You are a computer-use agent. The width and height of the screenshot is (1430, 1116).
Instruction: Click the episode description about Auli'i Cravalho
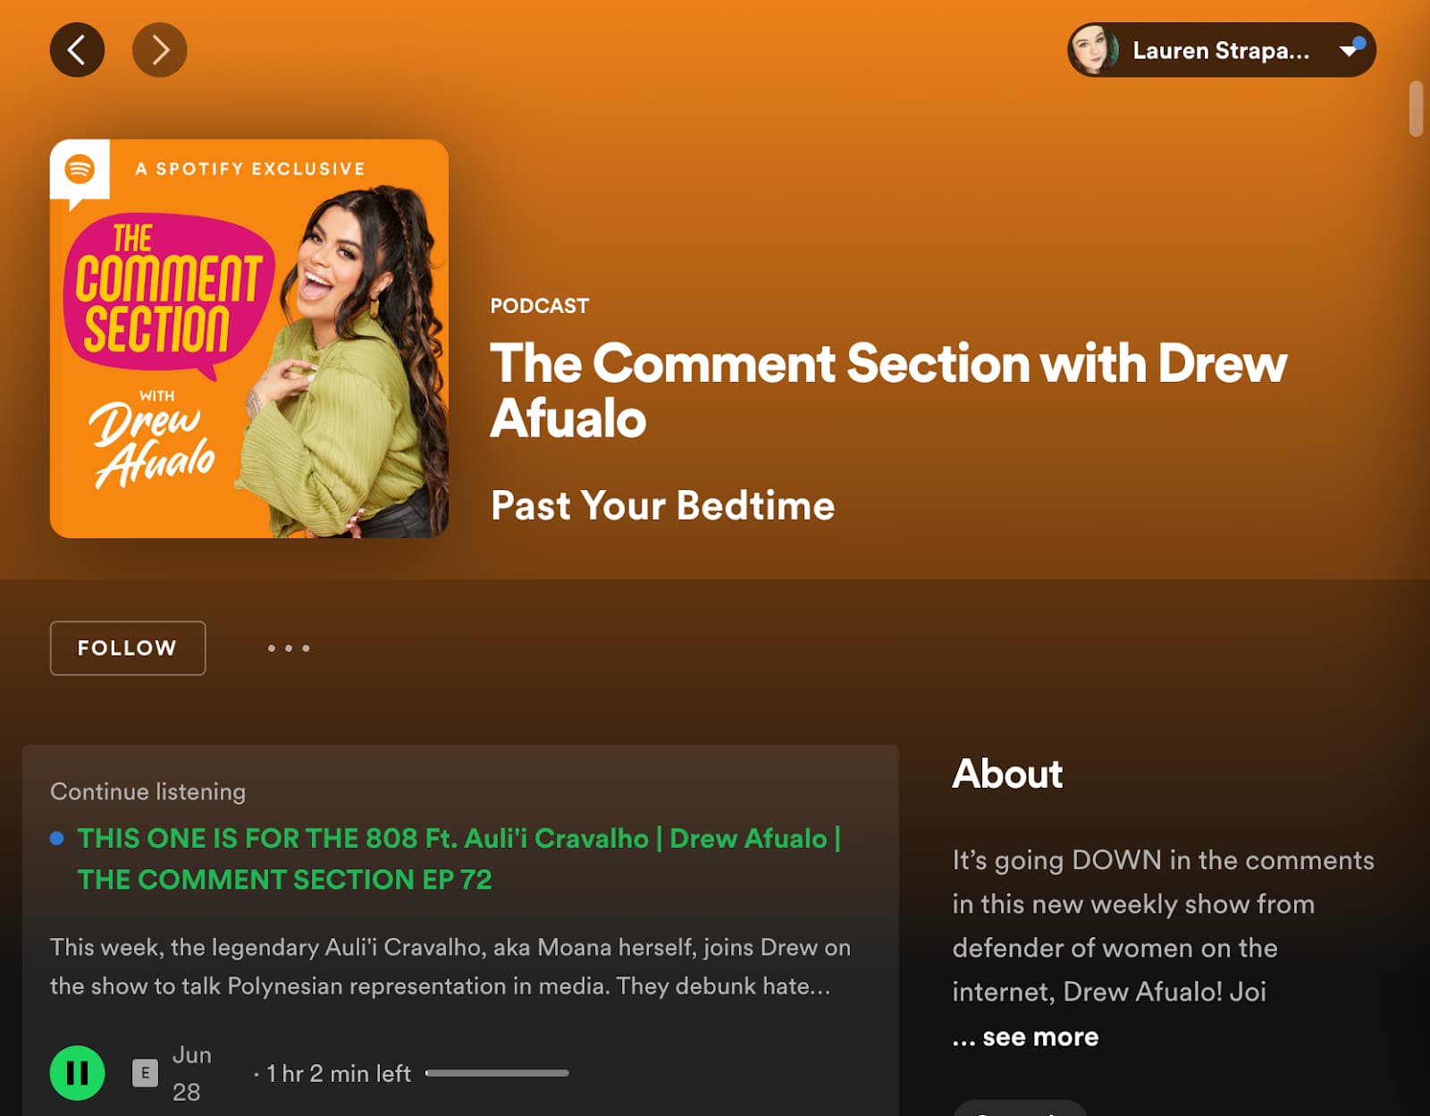pos(450,967)
